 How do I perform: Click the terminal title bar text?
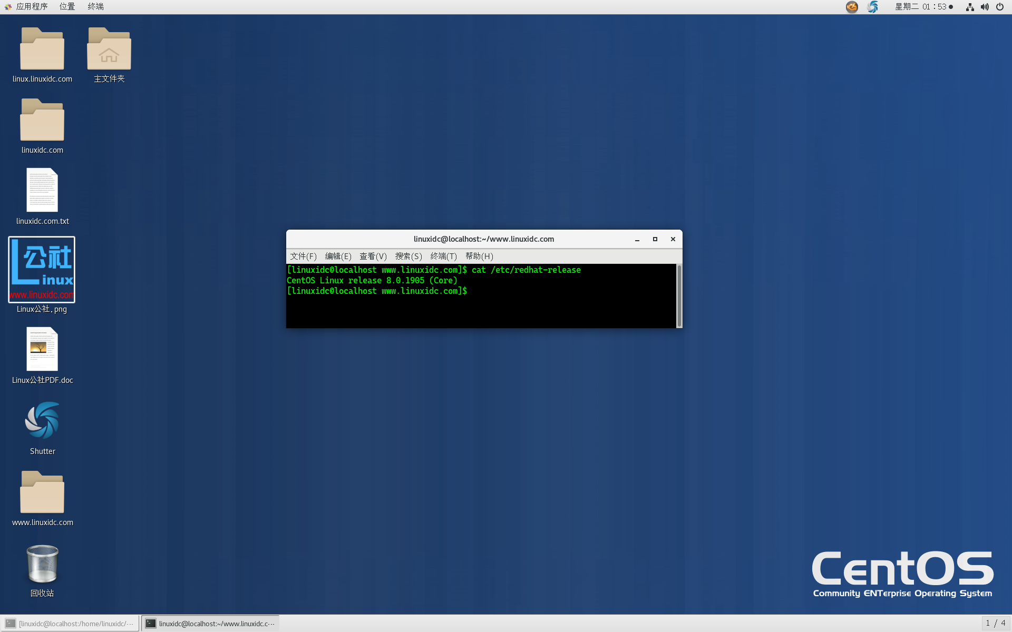coord(484,239)
